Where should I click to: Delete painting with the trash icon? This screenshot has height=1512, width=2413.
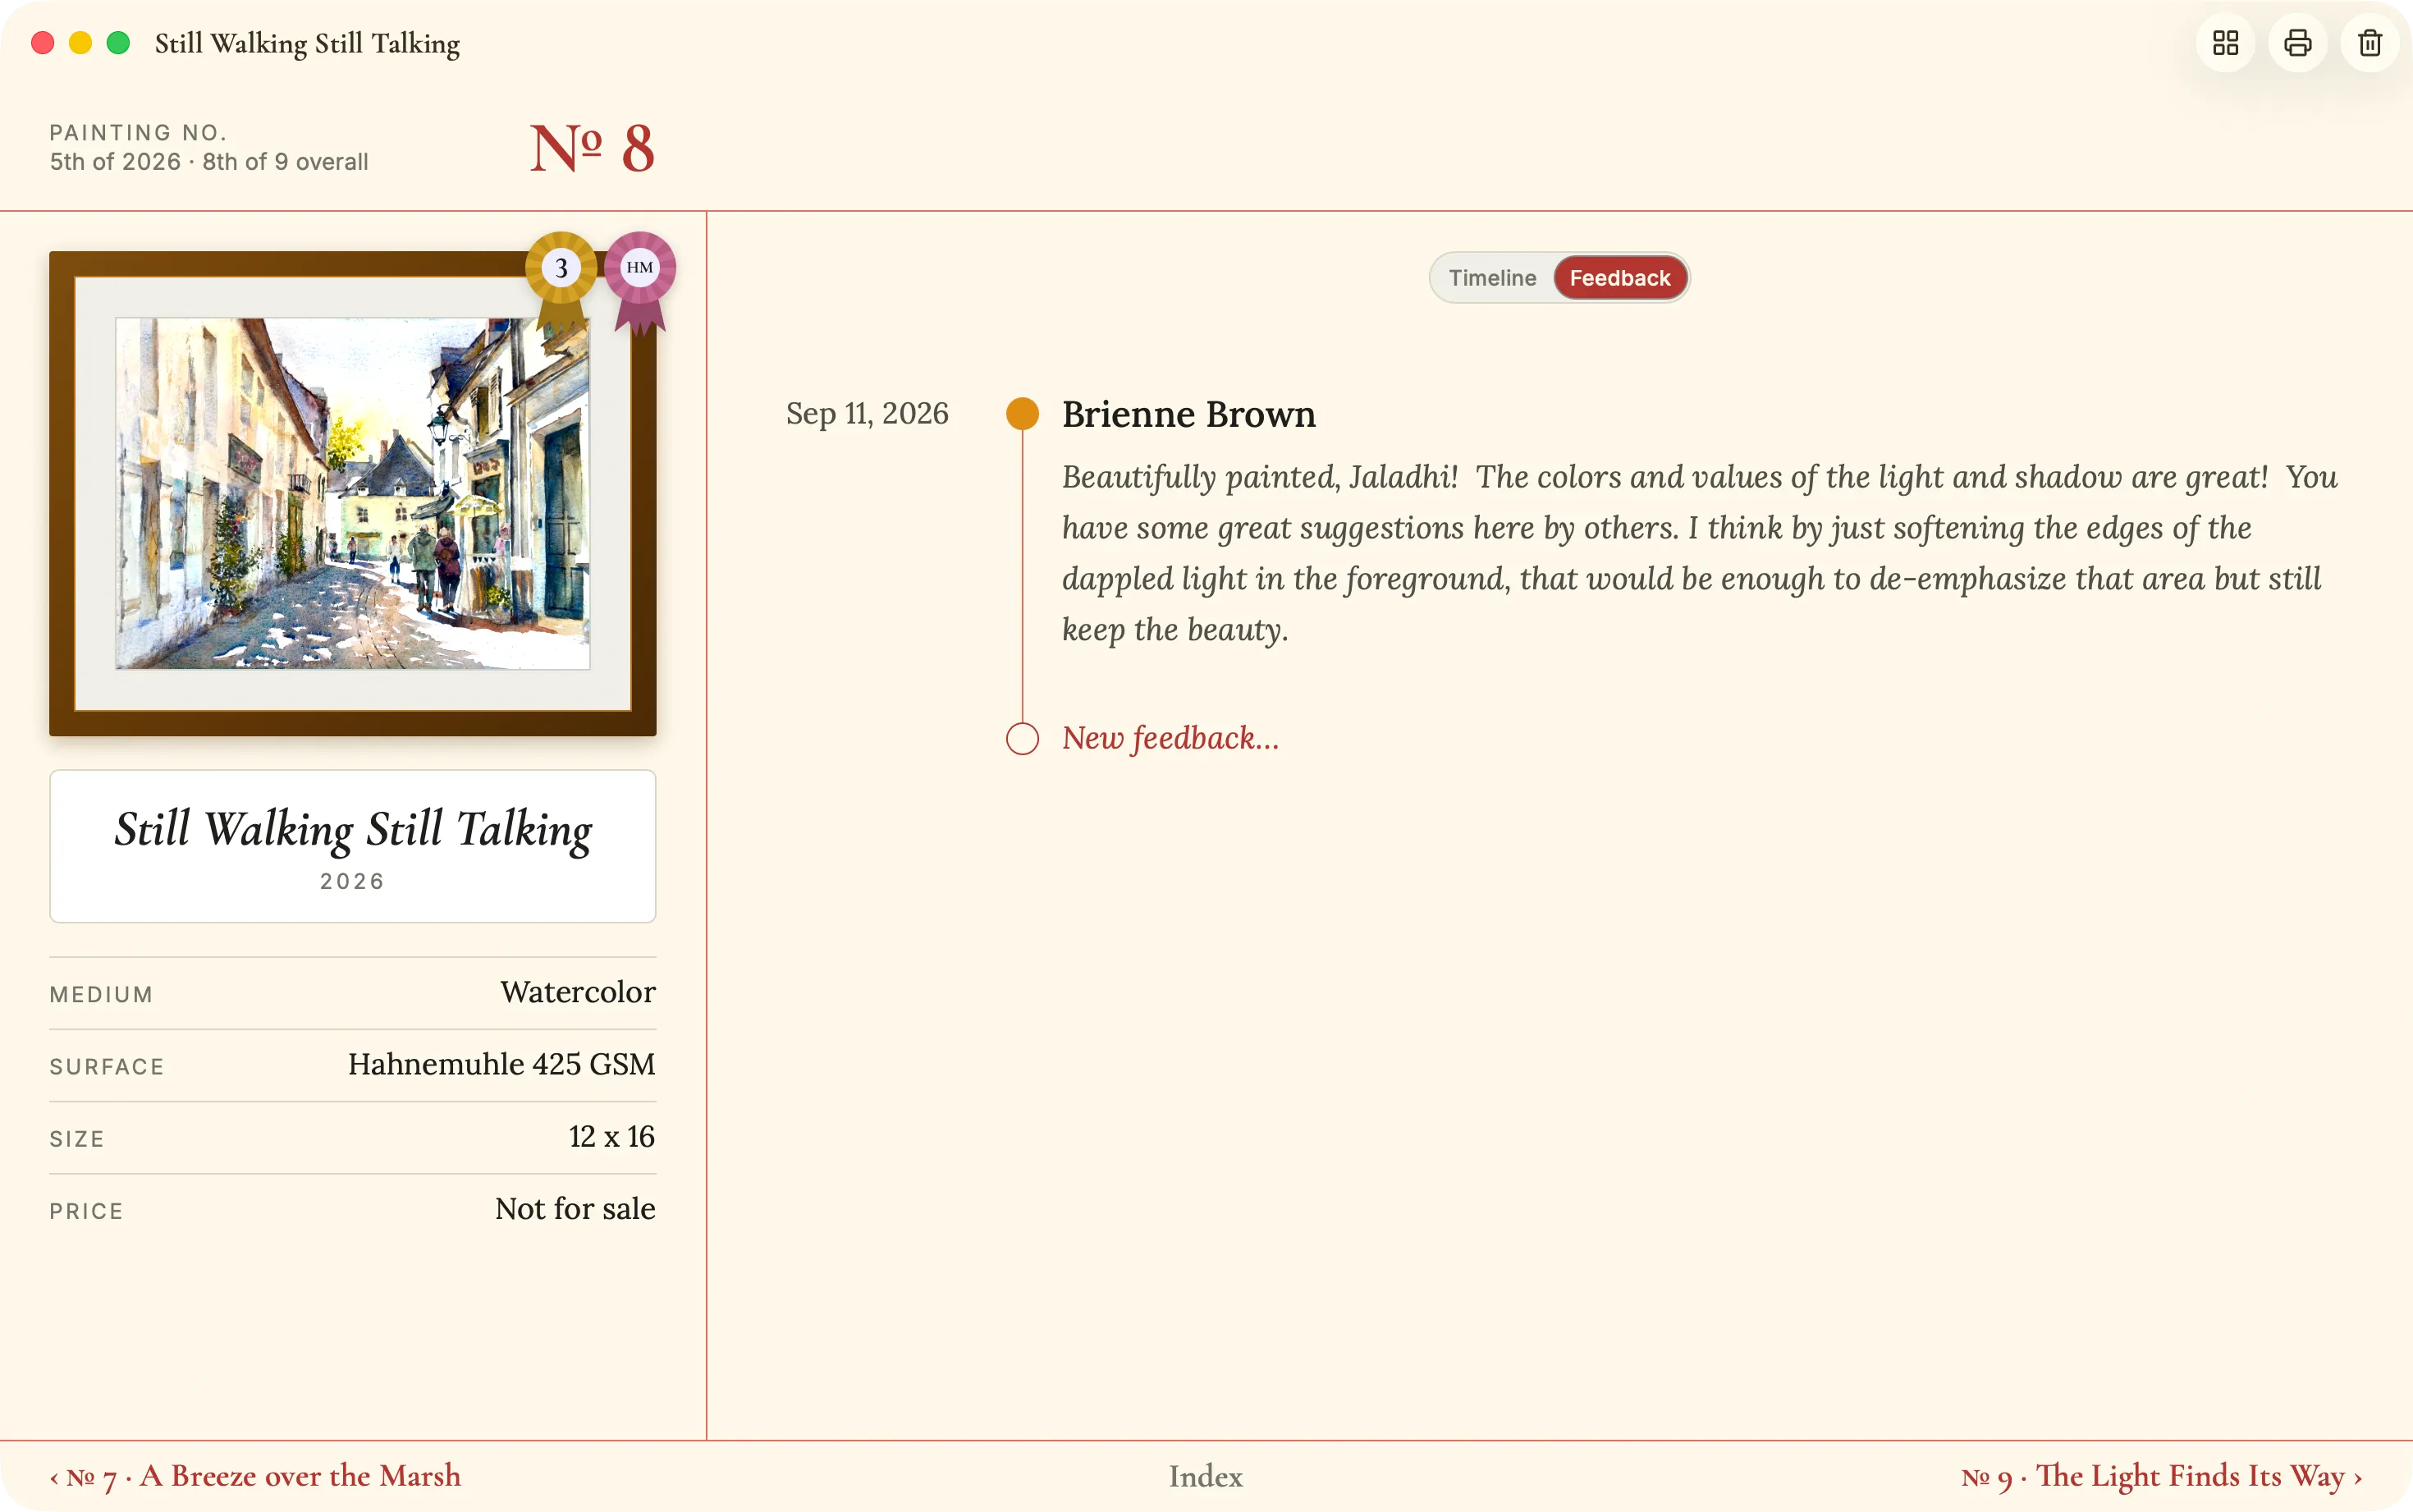2370,43
